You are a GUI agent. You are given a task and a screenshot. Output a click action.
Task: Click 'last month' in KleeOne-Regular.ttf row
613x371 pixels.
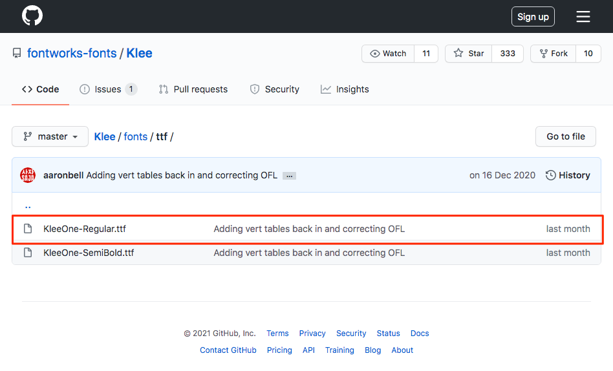pyautogui.click(x=568, y=229)
